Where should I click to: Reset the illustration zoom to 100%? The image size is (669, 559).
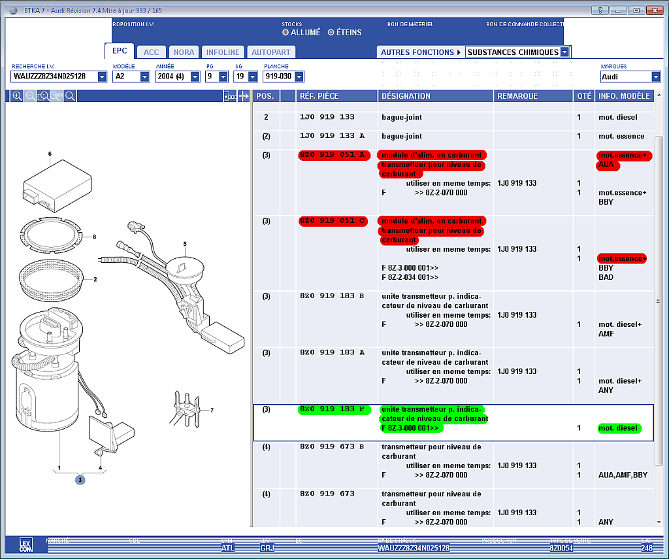pos(57,96)
